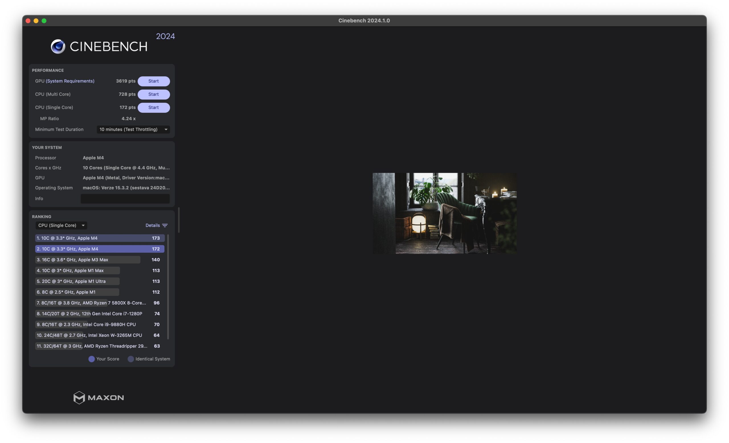Click the Cinebench sphere logo icon
The height and width of the screenshot is (443, 729).
pos(58,46)
